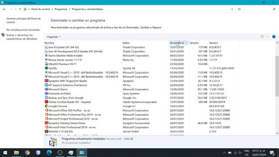Screen dimensions: 279x157
Task: Click the Java 8 Update 241 program icon
Action: click(46, 47)
